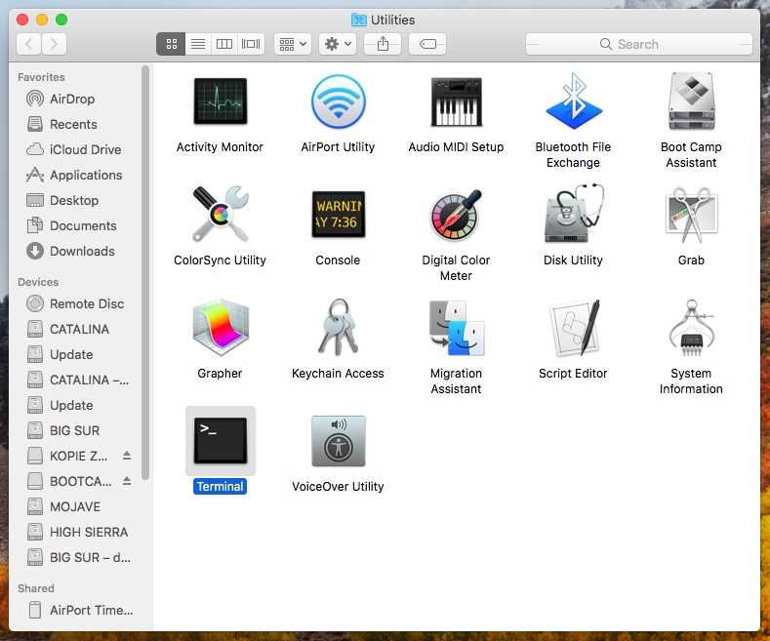The width and height of the screenshot is (770, 641).
Task: Click the Edit Tags toolbar button
Action: [x=427, y=44]
